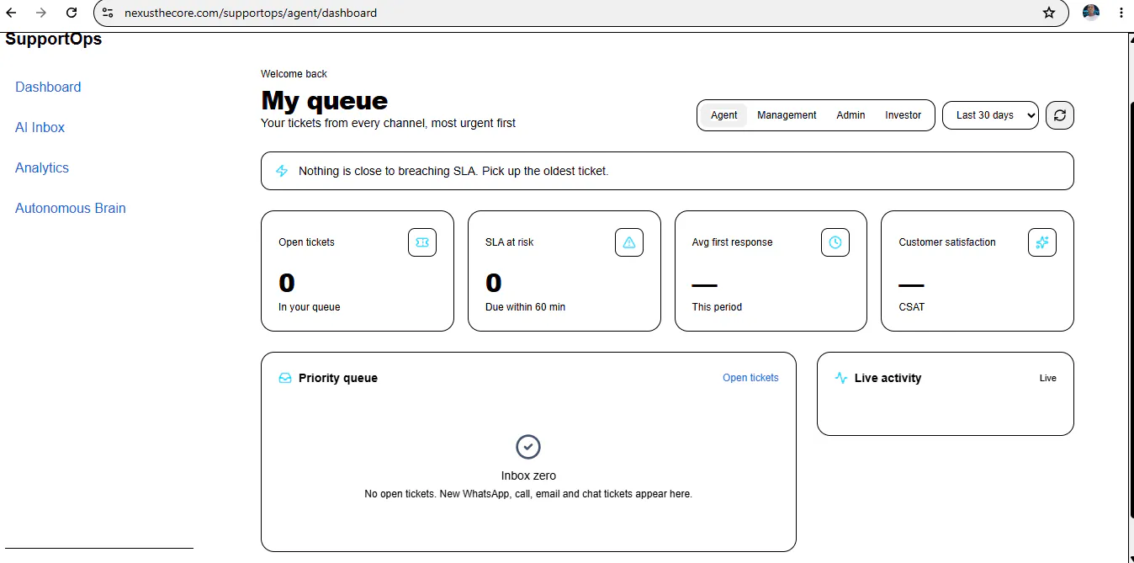The image size is (1134, 563).
Task: Click the pulse icon beside Live activity
Action: pyautogui.click(x=841, y=378)
